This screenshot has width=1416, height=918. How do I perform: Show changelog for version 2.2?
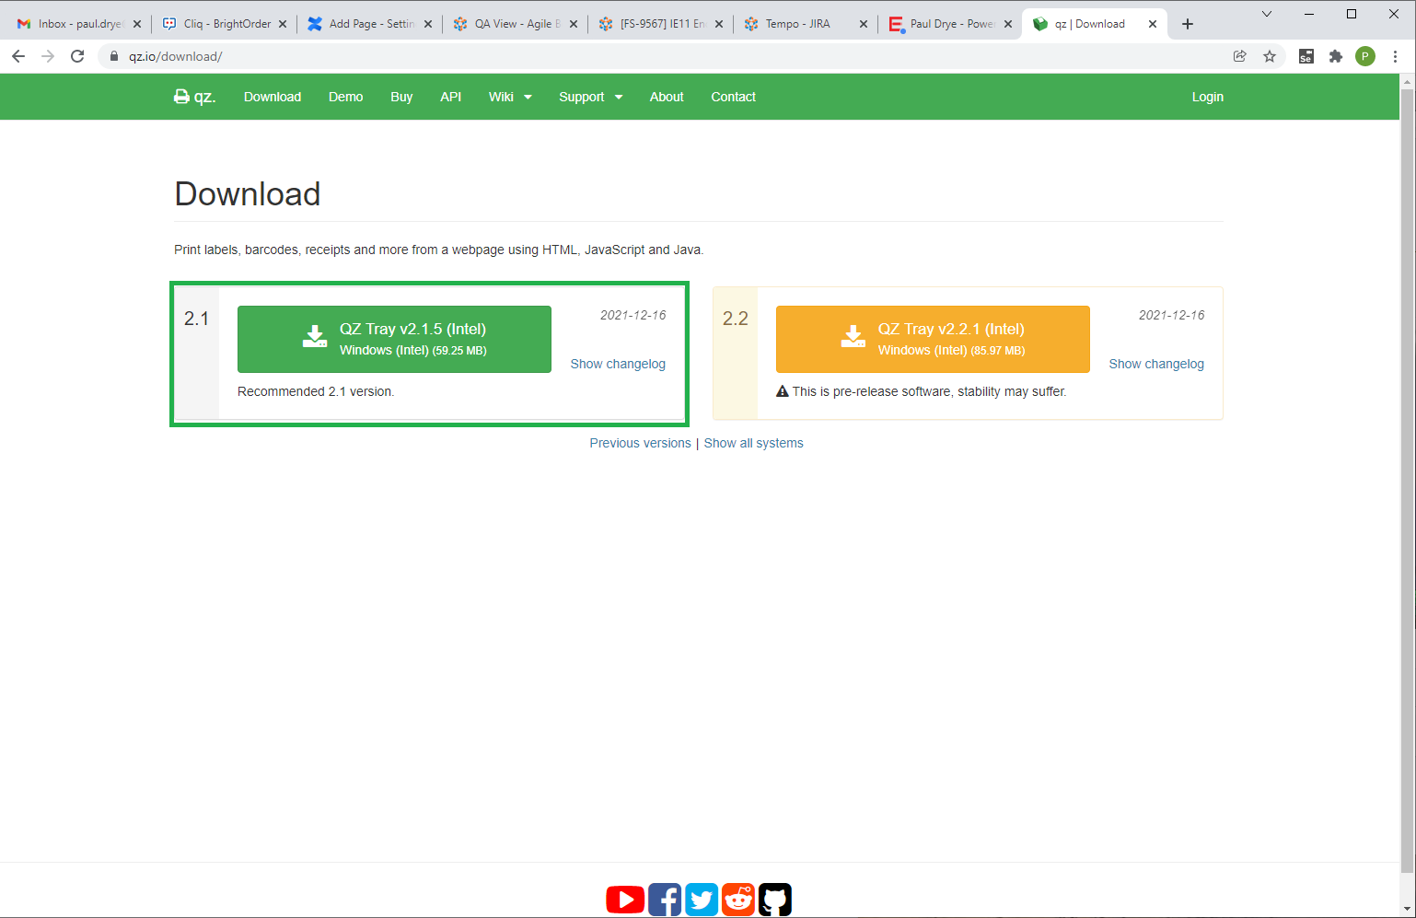tap(1156, 364)
